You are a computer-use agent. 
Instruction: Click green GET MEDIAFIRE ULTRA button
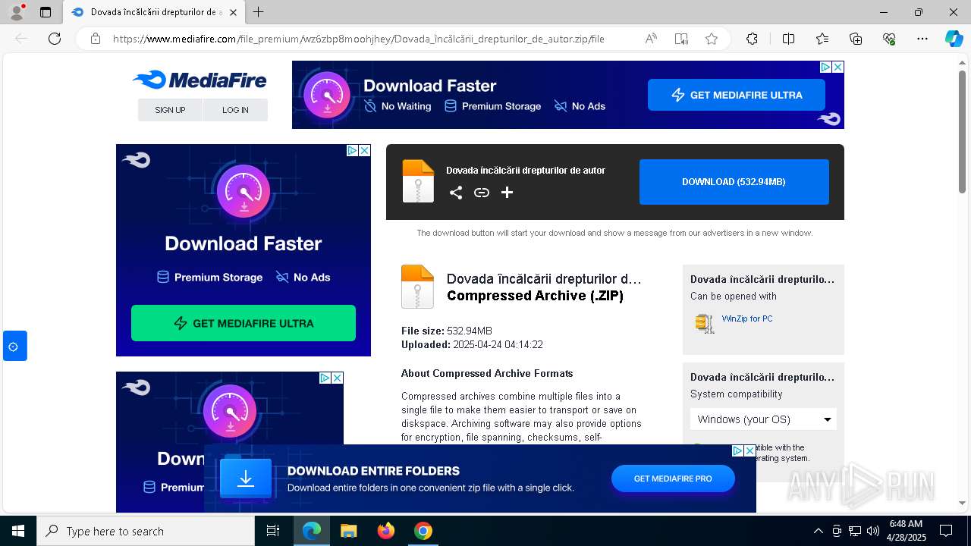click(244, 323)
